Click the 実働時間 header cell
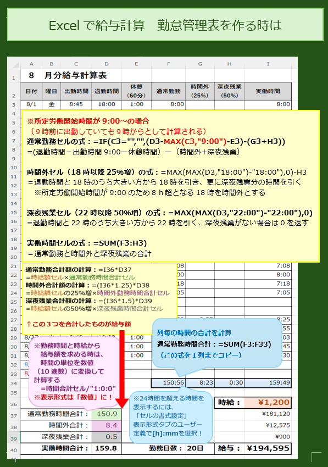Screen dimensions: 328x467 268,91
